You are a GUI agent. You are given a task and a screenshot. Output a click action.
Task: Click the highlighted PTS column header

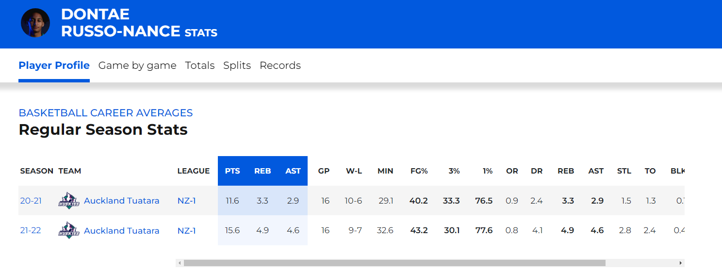232,171
